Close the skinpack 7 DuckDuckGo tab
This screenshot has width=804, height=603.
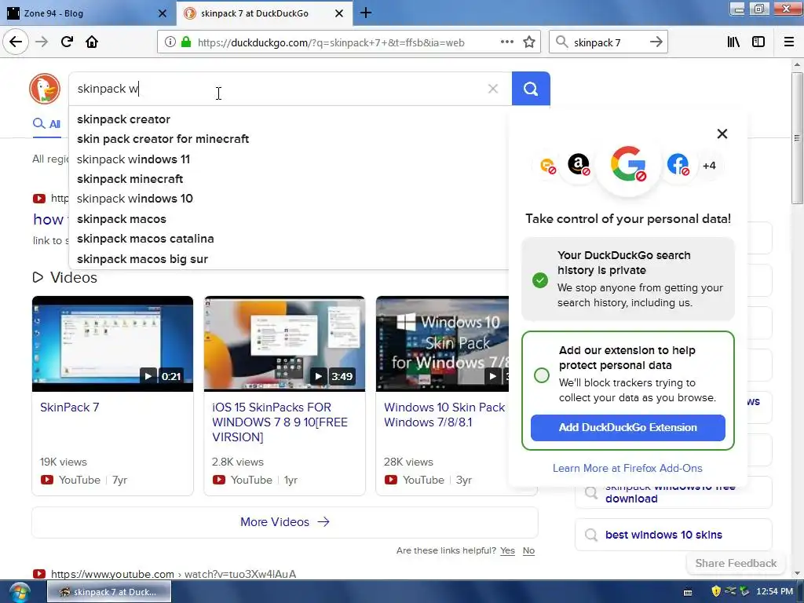pos(339,13)
